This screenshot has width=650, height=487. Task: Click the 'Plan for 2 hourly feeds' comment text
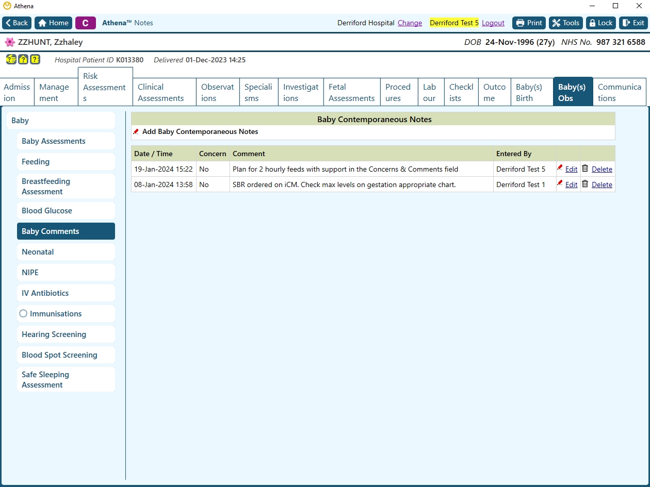pyautogui.click(x=345, y=169)
